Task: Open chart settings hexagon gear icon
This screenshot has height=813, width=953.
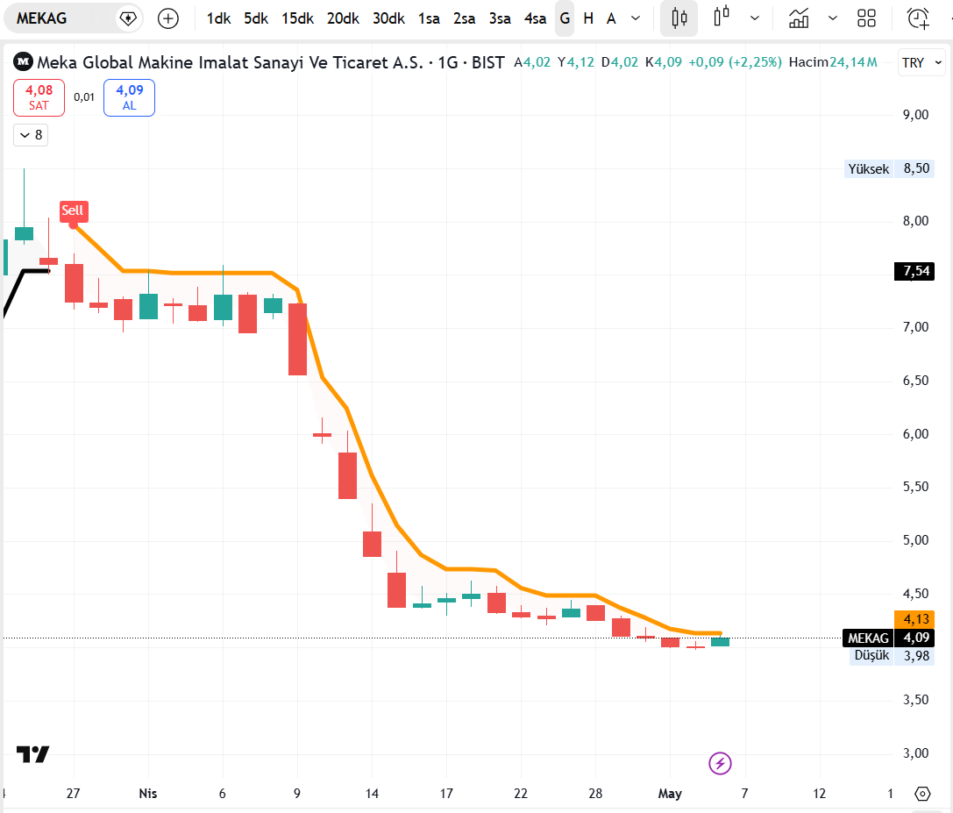Action: coord(922,794)
